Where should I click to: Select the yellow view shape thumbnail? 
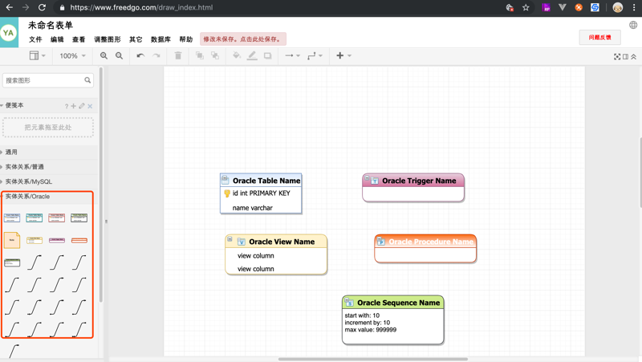35,240
